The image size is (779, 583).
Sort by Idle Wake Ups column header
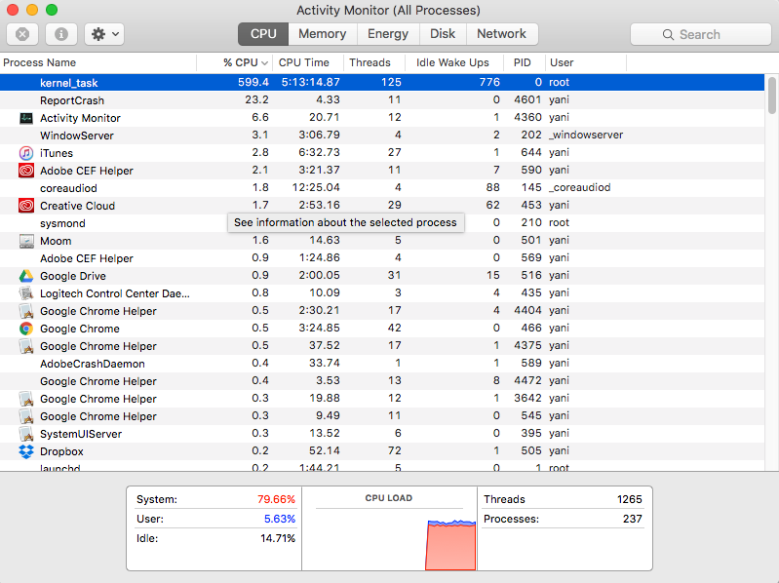(452, 62)
